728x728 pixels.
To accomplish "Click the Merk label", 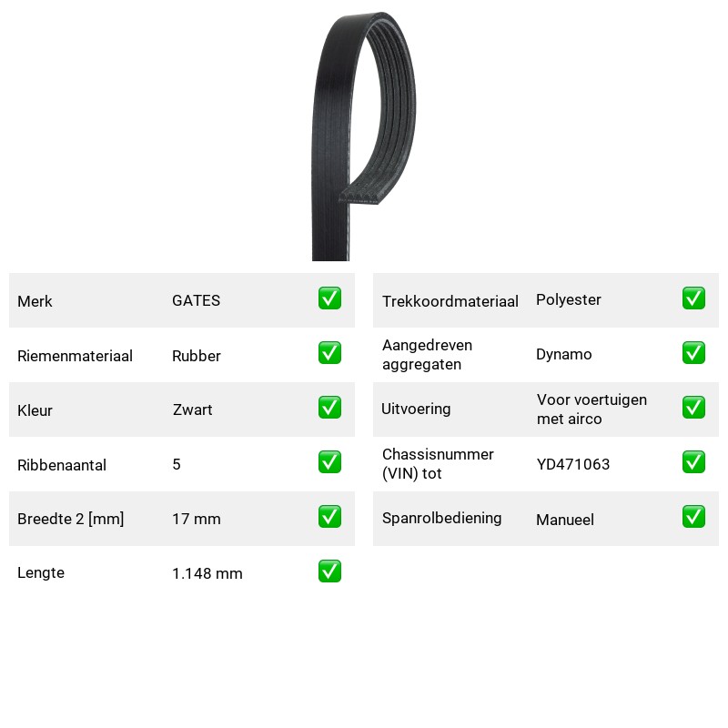I will pos(35,301).
